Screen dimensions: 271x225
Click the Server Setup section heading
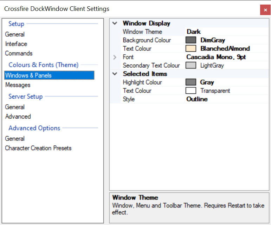pos(26,97)
